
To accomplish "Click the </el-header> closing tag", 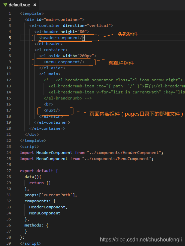I will coord(48,44).
